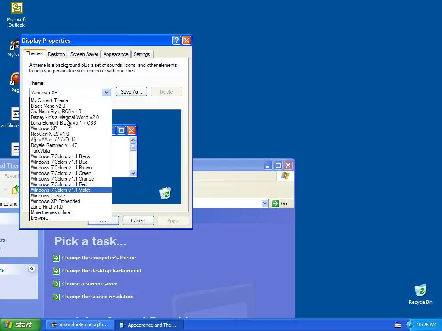Choose Windows 7 Colors v1.1 Orange
Viewport: 442px width, 331px height.
[71, 179]
